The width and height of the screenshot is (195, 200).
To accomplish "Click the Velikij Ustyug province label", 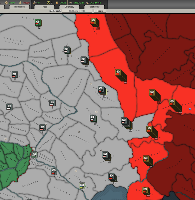I will coord(14,41).
